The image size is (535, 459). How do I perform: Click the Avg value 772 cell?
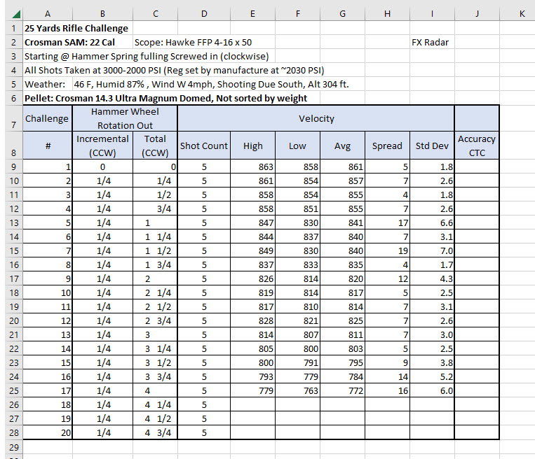pos(343,390)
